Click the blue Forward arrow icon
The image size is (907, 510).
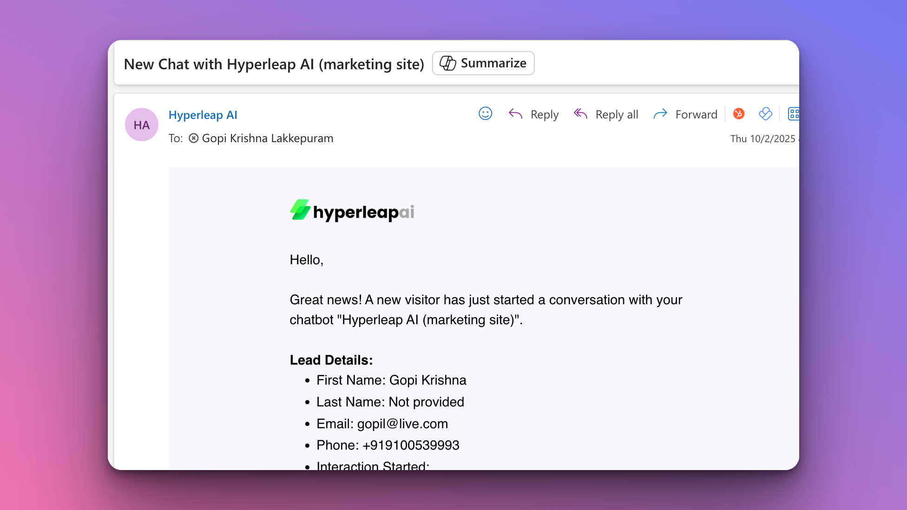[x=660, y=114]
